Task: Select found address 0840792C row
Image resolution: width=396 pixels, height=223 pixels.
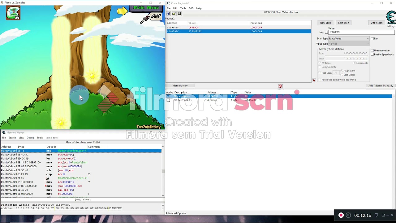Action: 238,31
